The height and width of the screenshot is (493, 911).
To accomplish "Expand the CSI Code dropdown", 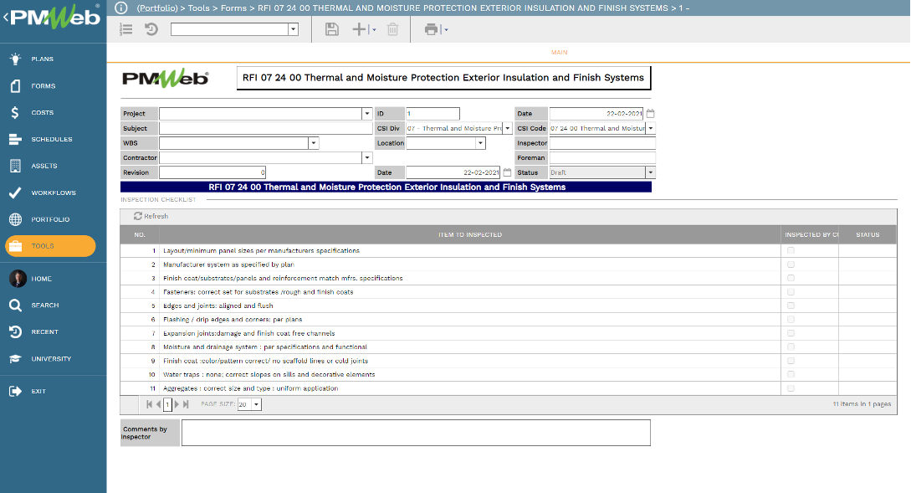I will click(651, 128).
